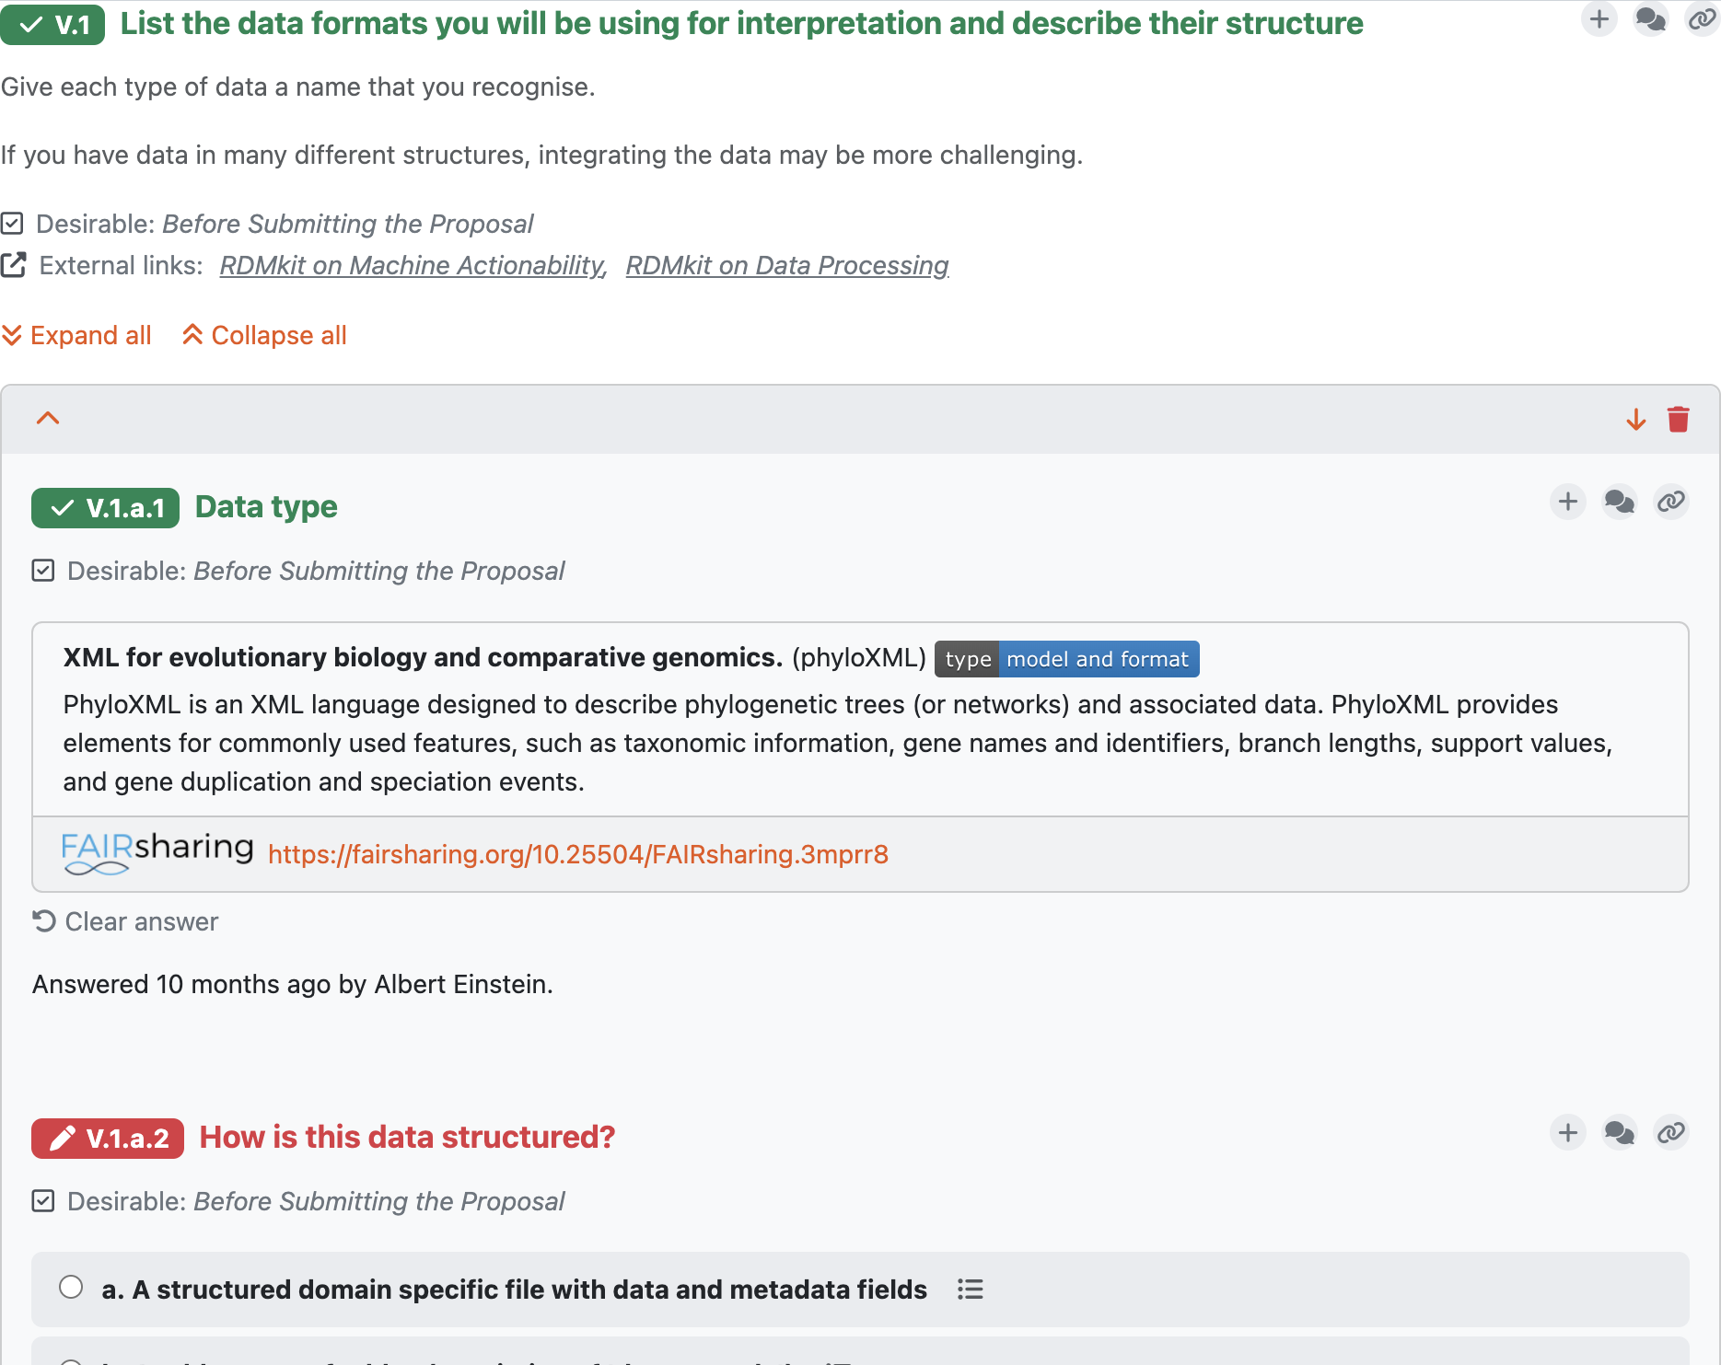Open RDMkit on Machine Actionability link
The height and width of the screenshot is (1365, 1721).
click(413, 265)
